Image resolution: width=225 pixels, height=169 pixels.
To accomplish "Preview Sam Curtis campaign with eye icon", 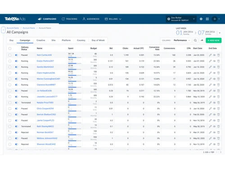I will point(214,55).
